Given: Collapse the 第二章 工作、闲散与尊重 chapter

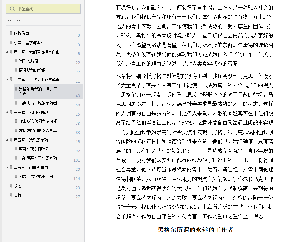Looking at the screenshot, I should pos(7,80).
